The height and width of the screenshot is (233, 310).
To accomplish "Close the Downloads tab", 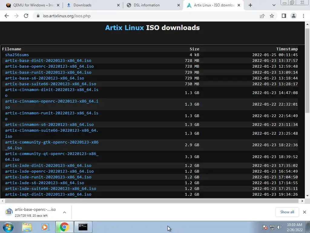I will coord(118,5).
